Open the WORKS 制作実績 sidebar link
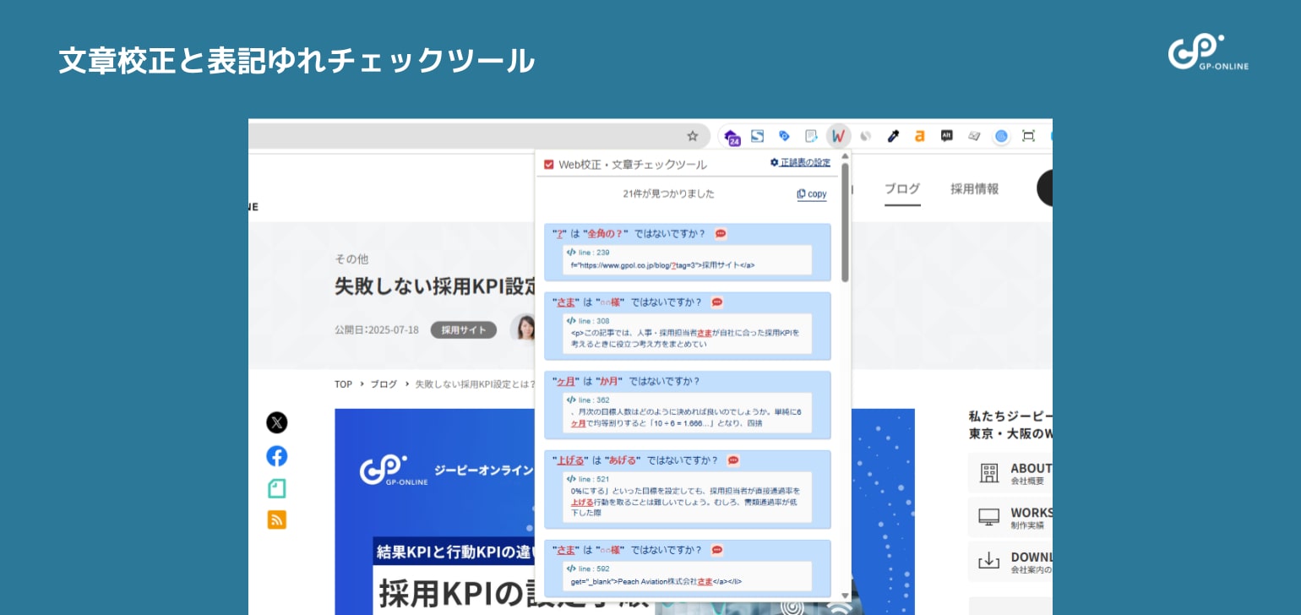Image resolution: width=1301 pixels, height=615 pixels. pyautogui.click(x=1010, y=517)
